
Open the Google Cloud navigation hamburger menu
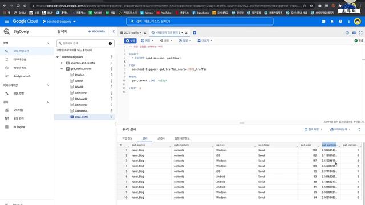coord(6,22)
